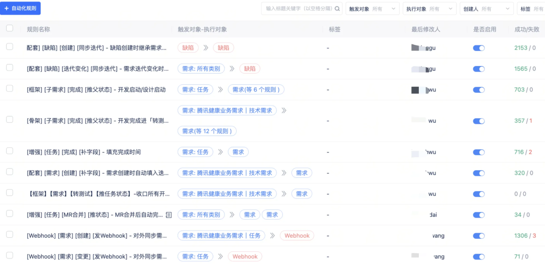Open the 触发对象 filter dropdown
Screen dimensions: 545x264
[x=372, y=9]
